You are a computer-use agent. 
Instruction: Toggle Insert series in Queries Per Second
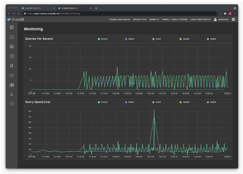157,39
